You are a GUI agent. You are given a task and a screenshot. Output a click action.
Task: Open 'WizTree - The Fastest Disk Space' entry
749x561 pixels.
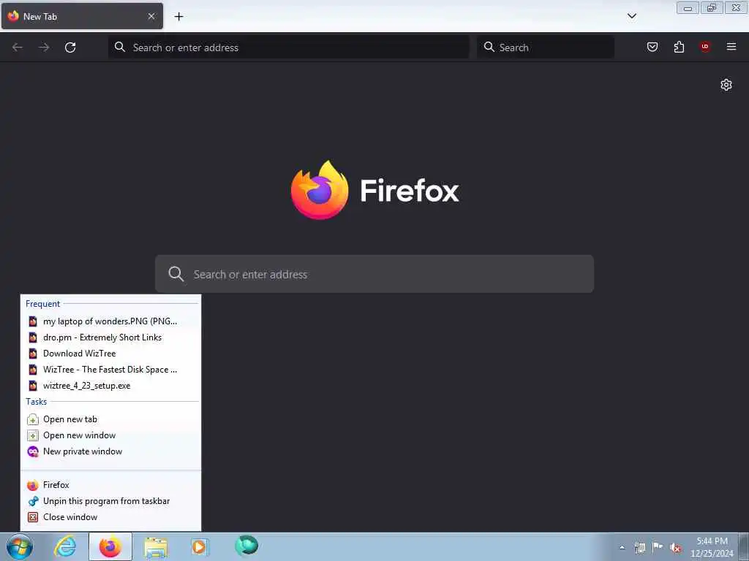point(110,370)
